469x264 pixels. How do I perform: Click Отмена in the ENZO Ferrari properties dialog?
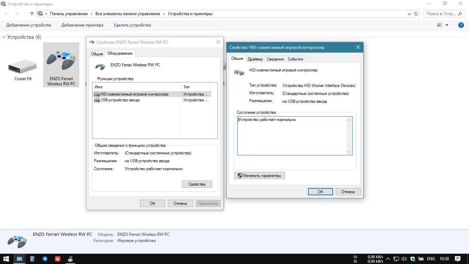coord(180,203)
